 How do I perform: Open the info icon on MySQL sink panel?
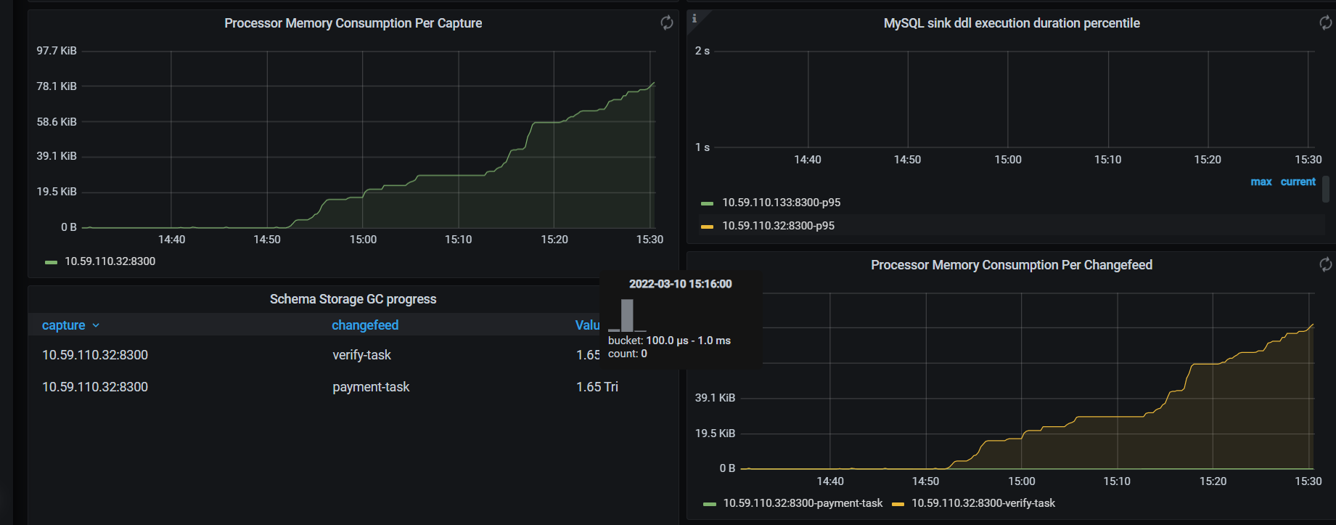tap(694, 18)
